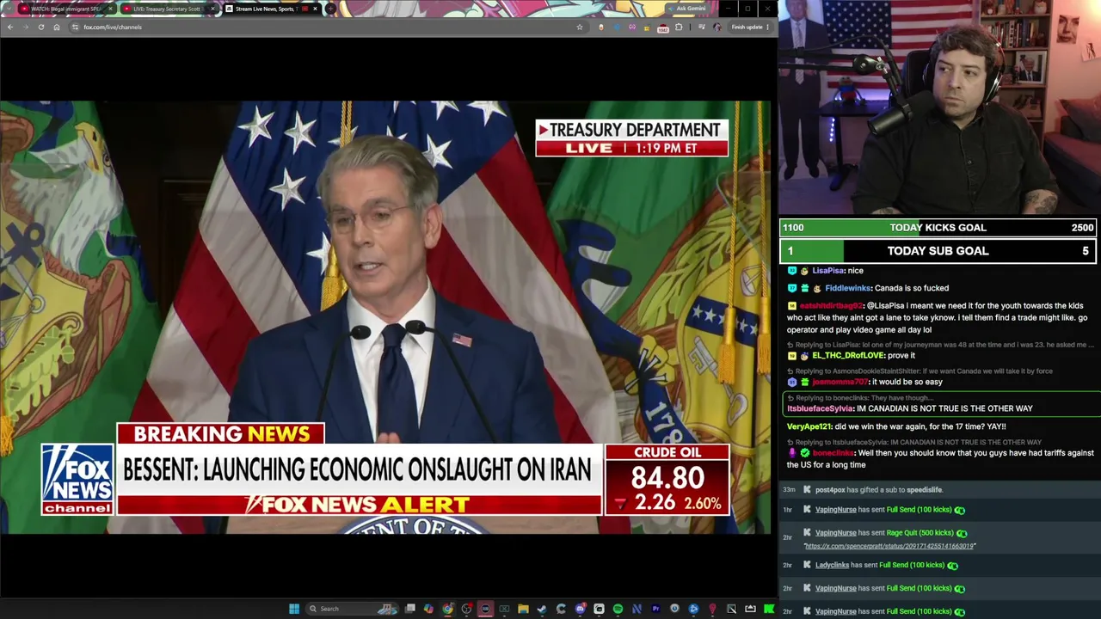Open the Windows Start menu
This screenshot has width=1101, height=619.
[294, 609]
